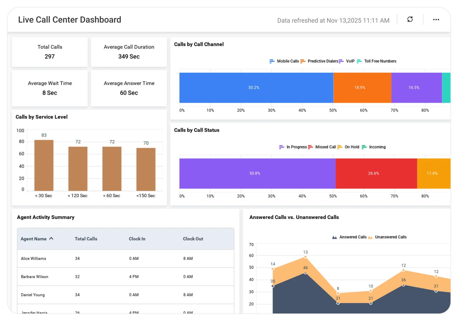Click the Agent Name column header
The width and height of the screenshot is (458, 321).
click(33, 239)
